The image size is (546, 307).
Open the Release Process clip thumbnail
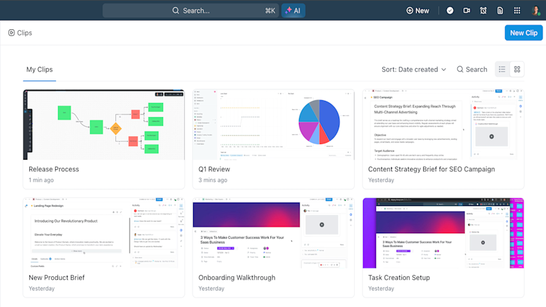[x=104, y=125]
